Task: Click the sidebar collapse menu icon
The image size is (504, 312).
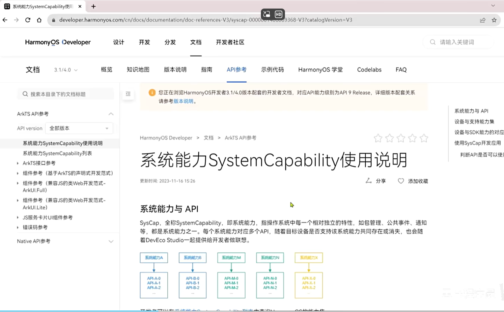Action: pos(128,94)
